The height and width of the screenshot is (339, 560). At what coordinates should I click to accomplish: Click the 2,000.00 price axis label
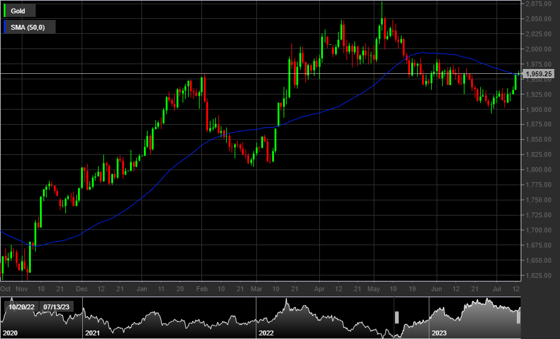click(x=538, y=49)
